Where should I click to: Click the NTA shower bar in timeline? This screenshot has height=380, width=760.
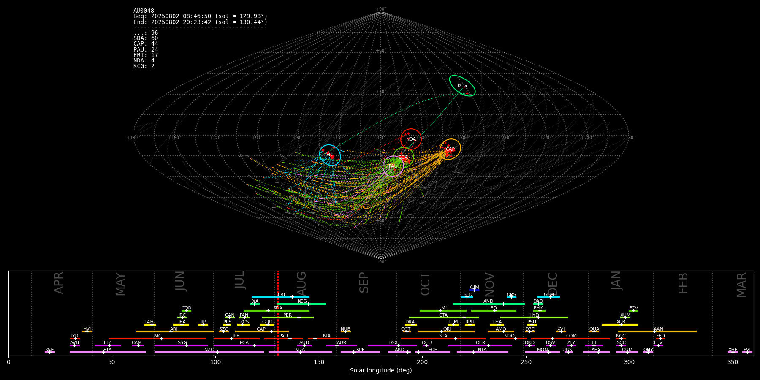point(482,352)
